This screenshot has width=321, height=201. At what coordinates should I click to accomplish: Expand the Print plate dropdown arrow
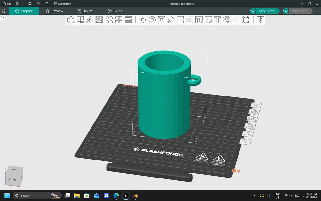pyautogui.click(x=286, y=11)
